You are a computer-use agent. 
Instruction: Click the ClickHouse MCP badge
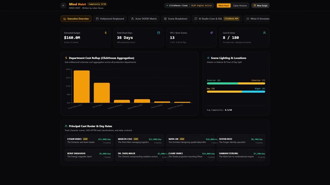(231, 19)
